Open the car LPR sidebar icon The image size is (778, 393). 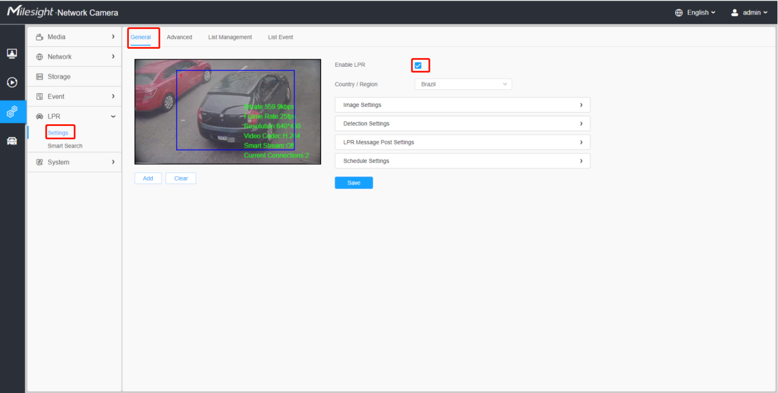(12, 141)
